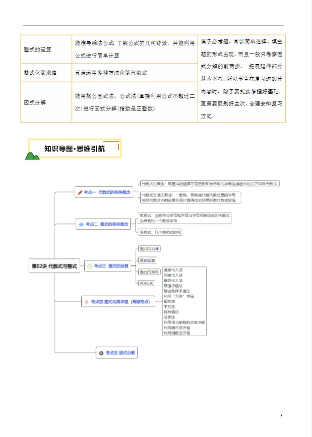This screenshot has height=437, width=312.
Task: Click the 乘法公式 sub-node
Action: click(146, 283)
